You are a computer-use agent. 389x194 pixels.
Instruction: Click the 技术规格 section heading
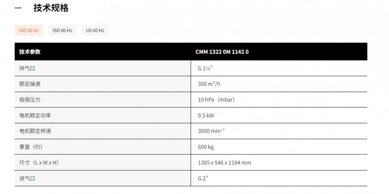point(51,8)
